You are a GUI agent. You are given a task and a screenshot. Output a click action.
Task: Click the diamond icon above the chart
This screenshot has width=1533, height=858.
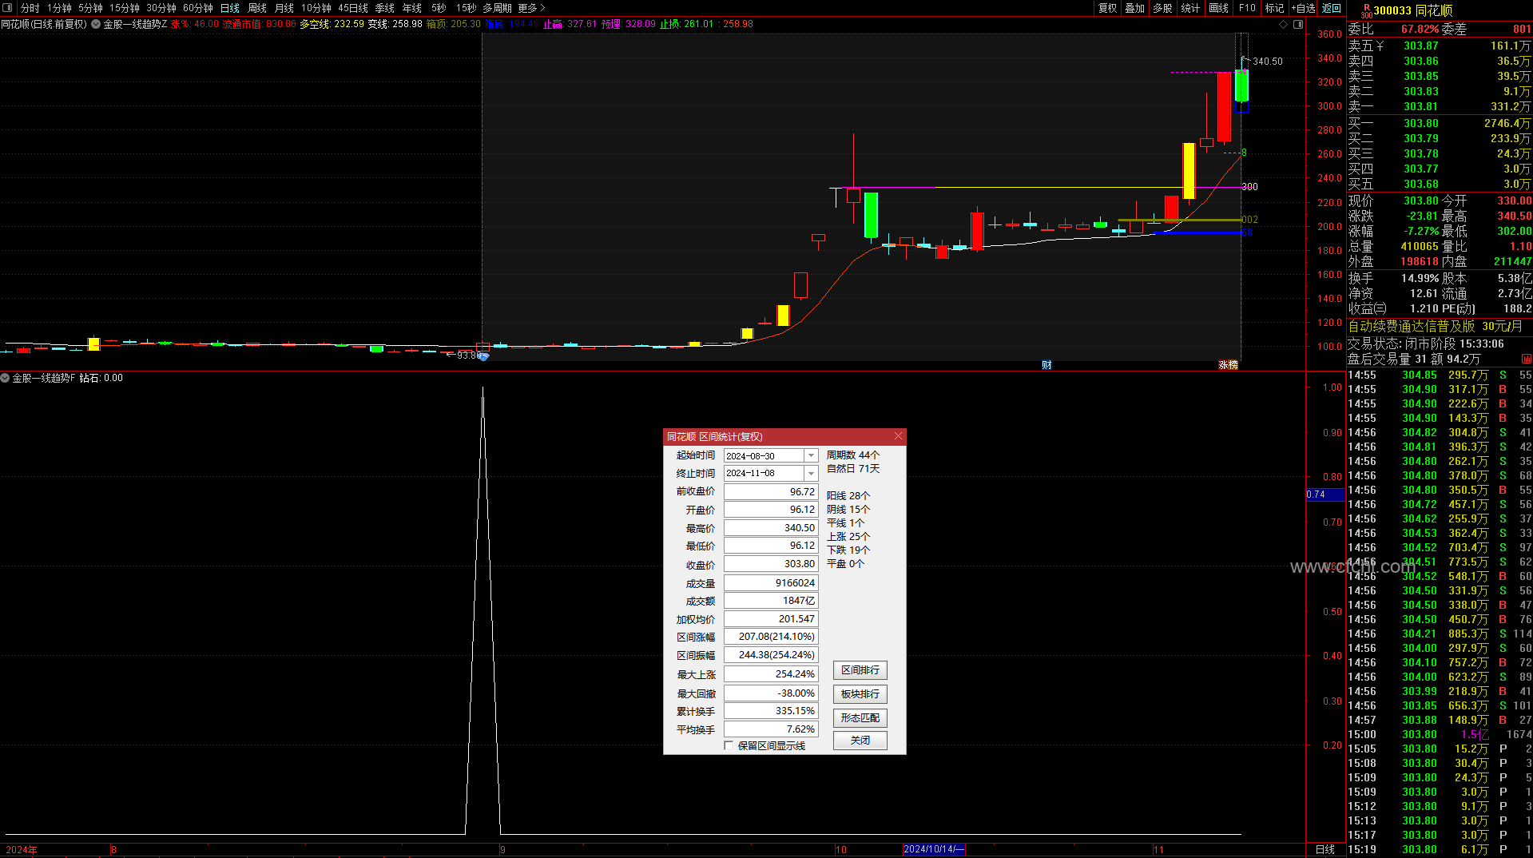pyautogui.click(x=1284, y=24)
